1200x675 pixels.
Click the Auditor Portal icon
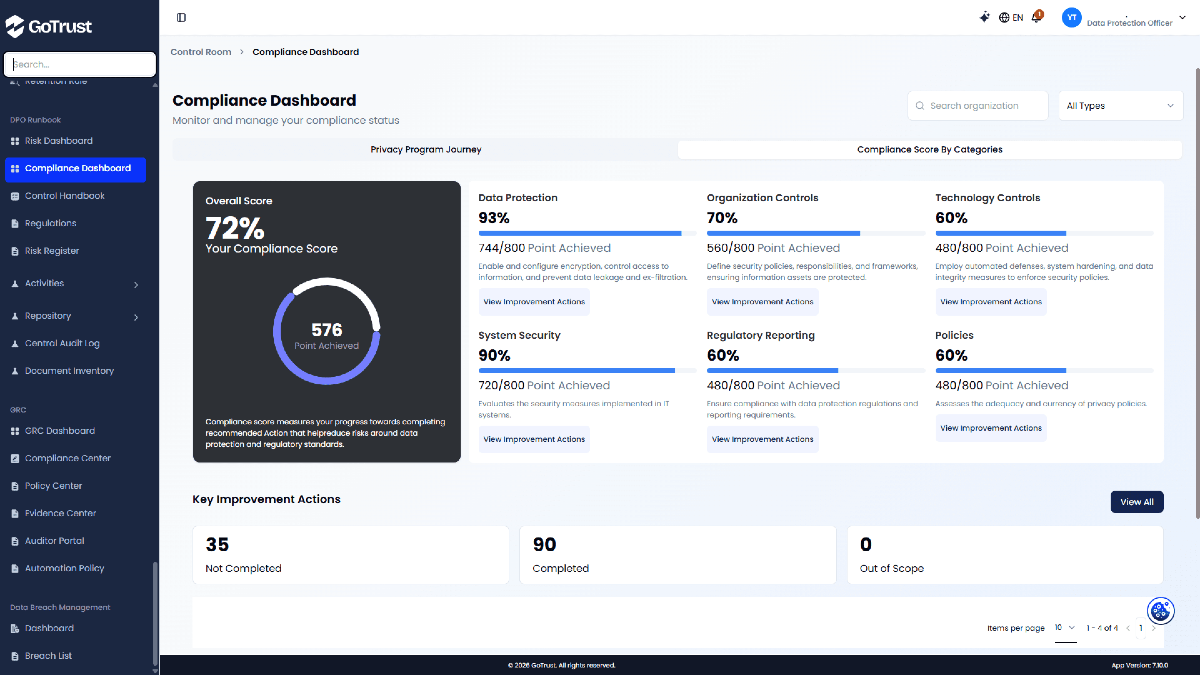tap(15, 541)
